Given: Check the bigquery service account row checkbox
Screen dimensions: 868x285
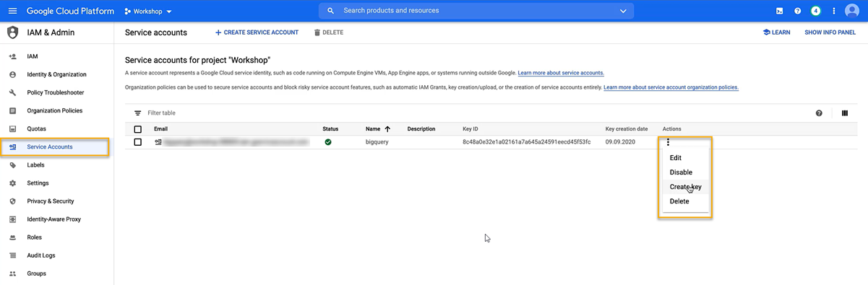Looking at the screenshot, I should 137,142.
